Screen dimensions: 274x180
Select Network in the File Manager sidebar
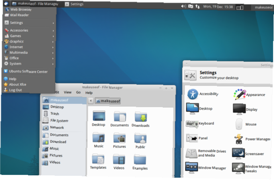tap(64, 127)
